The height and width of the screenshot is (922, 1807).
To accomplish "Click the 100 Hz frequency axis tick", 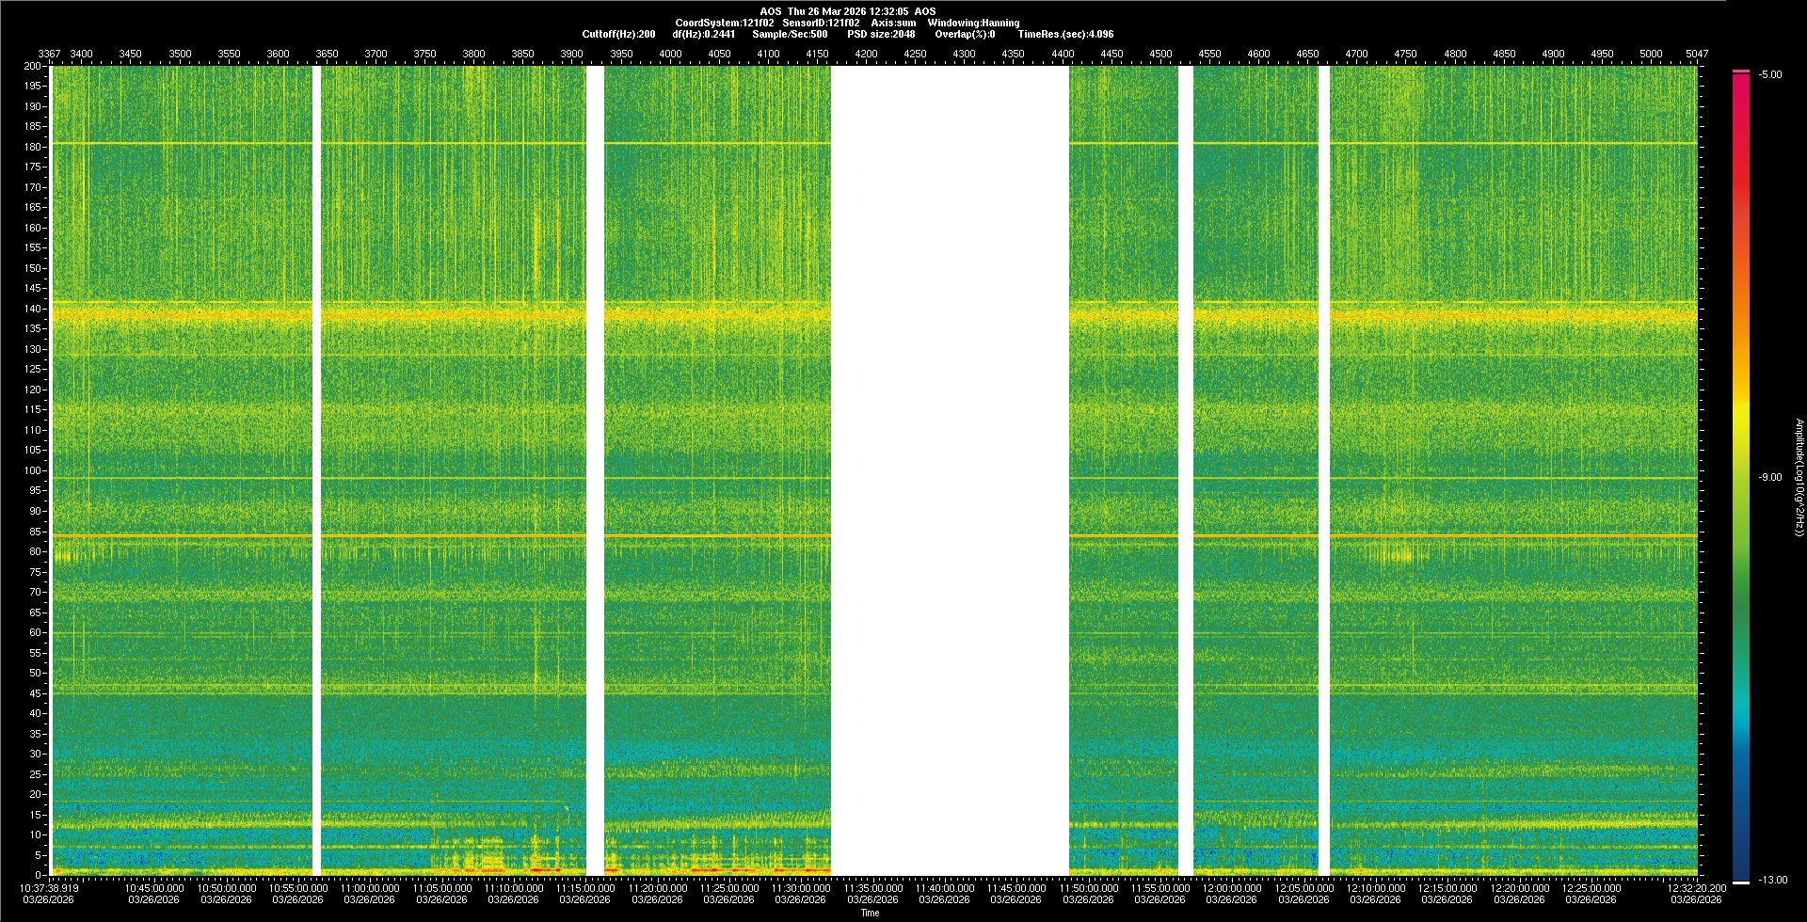I will (34, 470).
